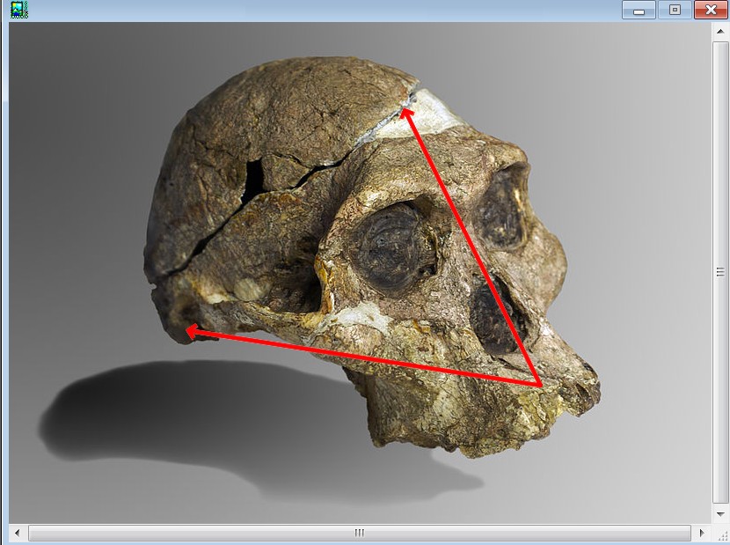Click the white plaster patch on the skull's top

(433, 110)
